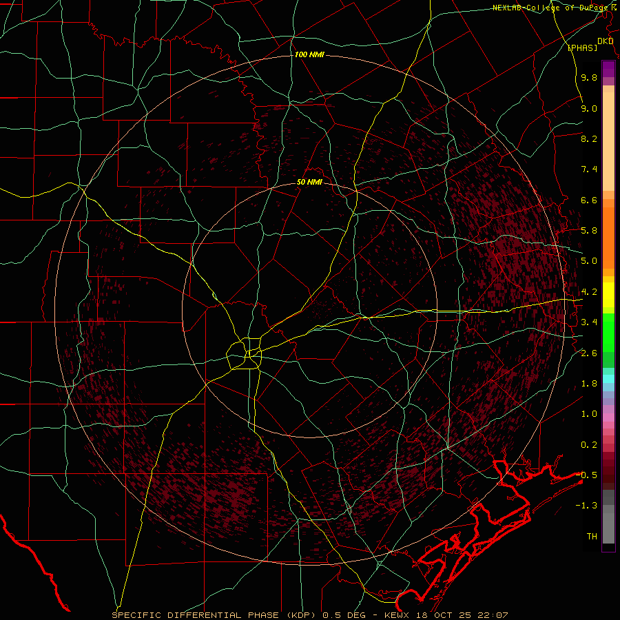Click the 5.0 value on the color scale
620x620 pixels.
589,261
